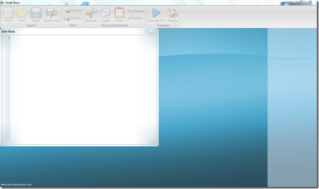Close the Small Basic application

(x=310, y=2)
